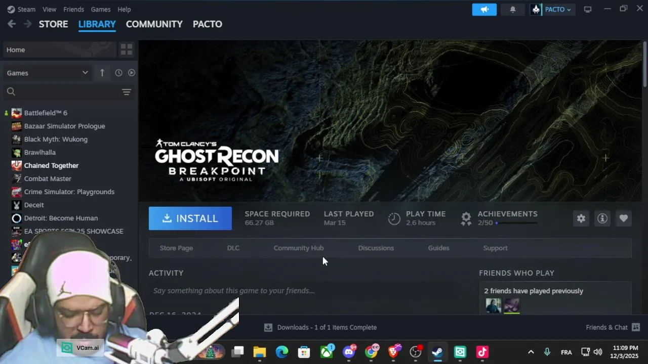This screenshot has height=364, width=648.
Task: Click the Play Time clock icon
Action: click(394, 218)
